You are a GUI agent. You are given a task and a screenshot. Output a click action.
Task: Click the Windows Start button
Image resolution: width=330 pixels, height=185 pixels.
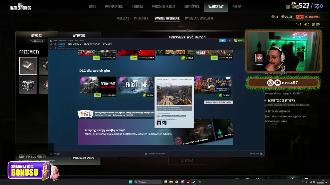[131, 182]
